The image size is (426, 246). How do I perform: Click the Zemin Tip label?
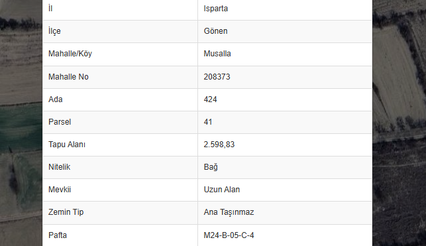click(66, 212)
